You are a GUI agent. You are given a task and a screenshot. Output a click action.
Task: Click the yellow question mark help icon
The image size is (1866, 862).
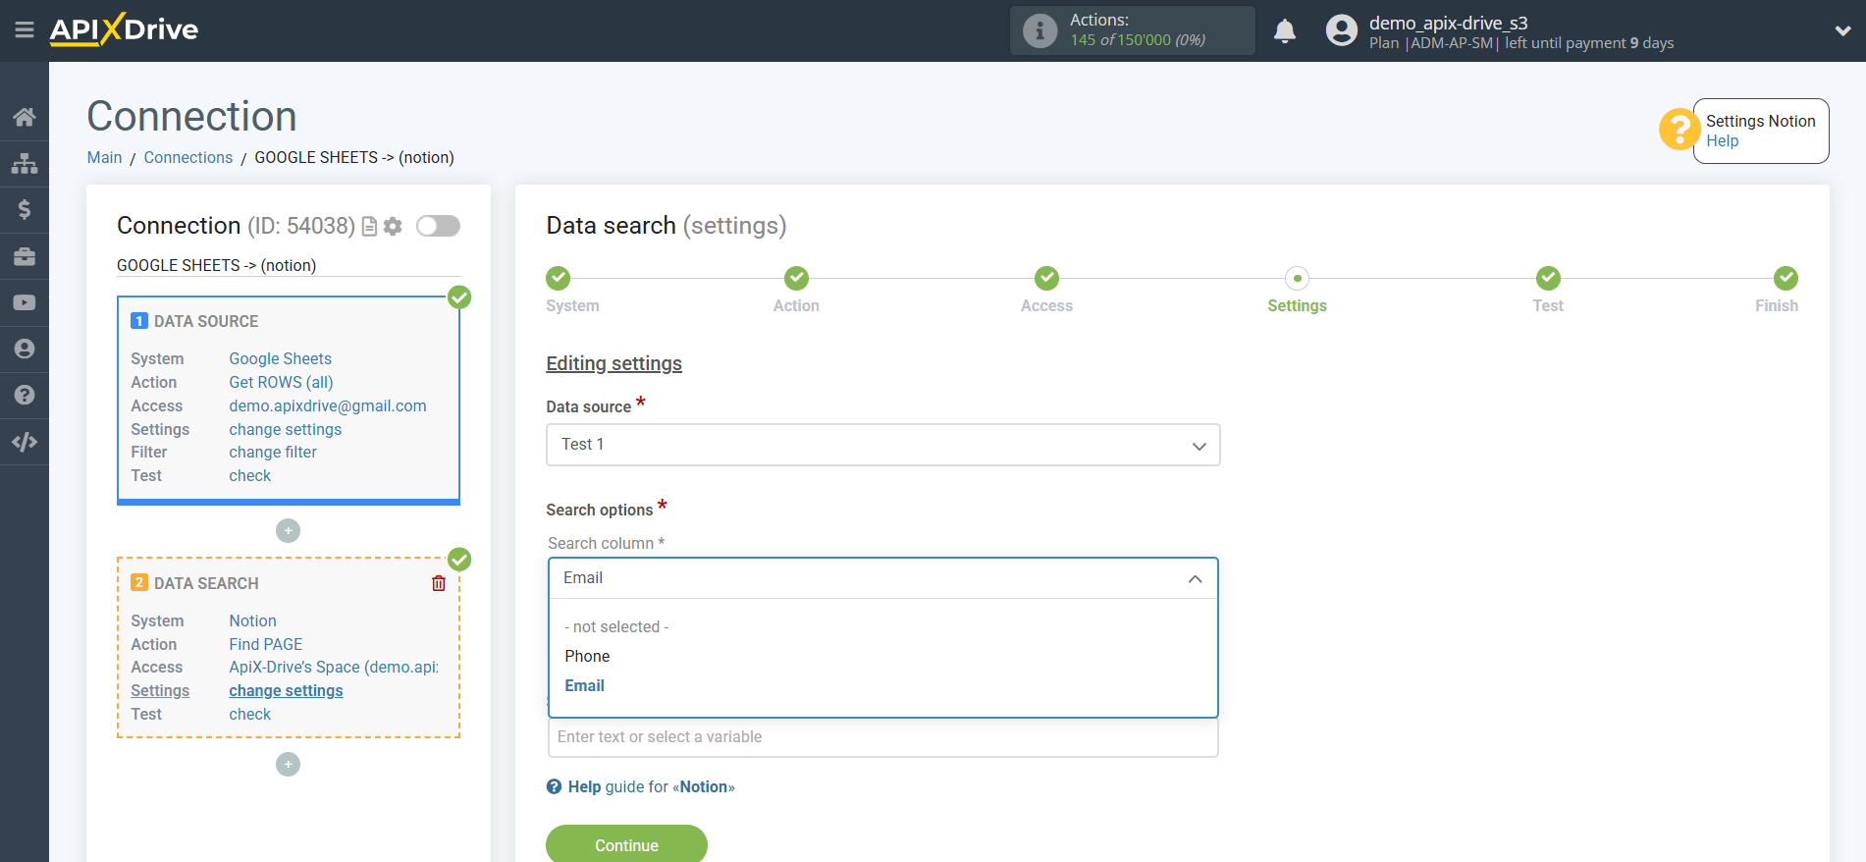[x=1679, y=130]
